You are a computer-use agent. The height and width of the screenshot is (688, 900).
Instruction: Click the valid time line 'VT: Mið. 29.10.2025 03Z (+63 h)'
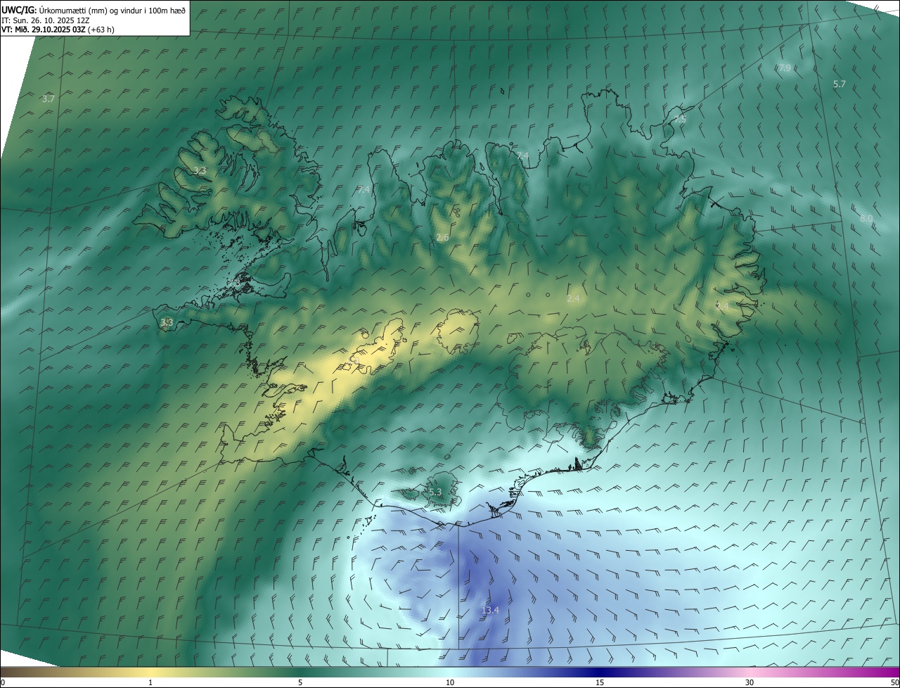tap(58, 30)
